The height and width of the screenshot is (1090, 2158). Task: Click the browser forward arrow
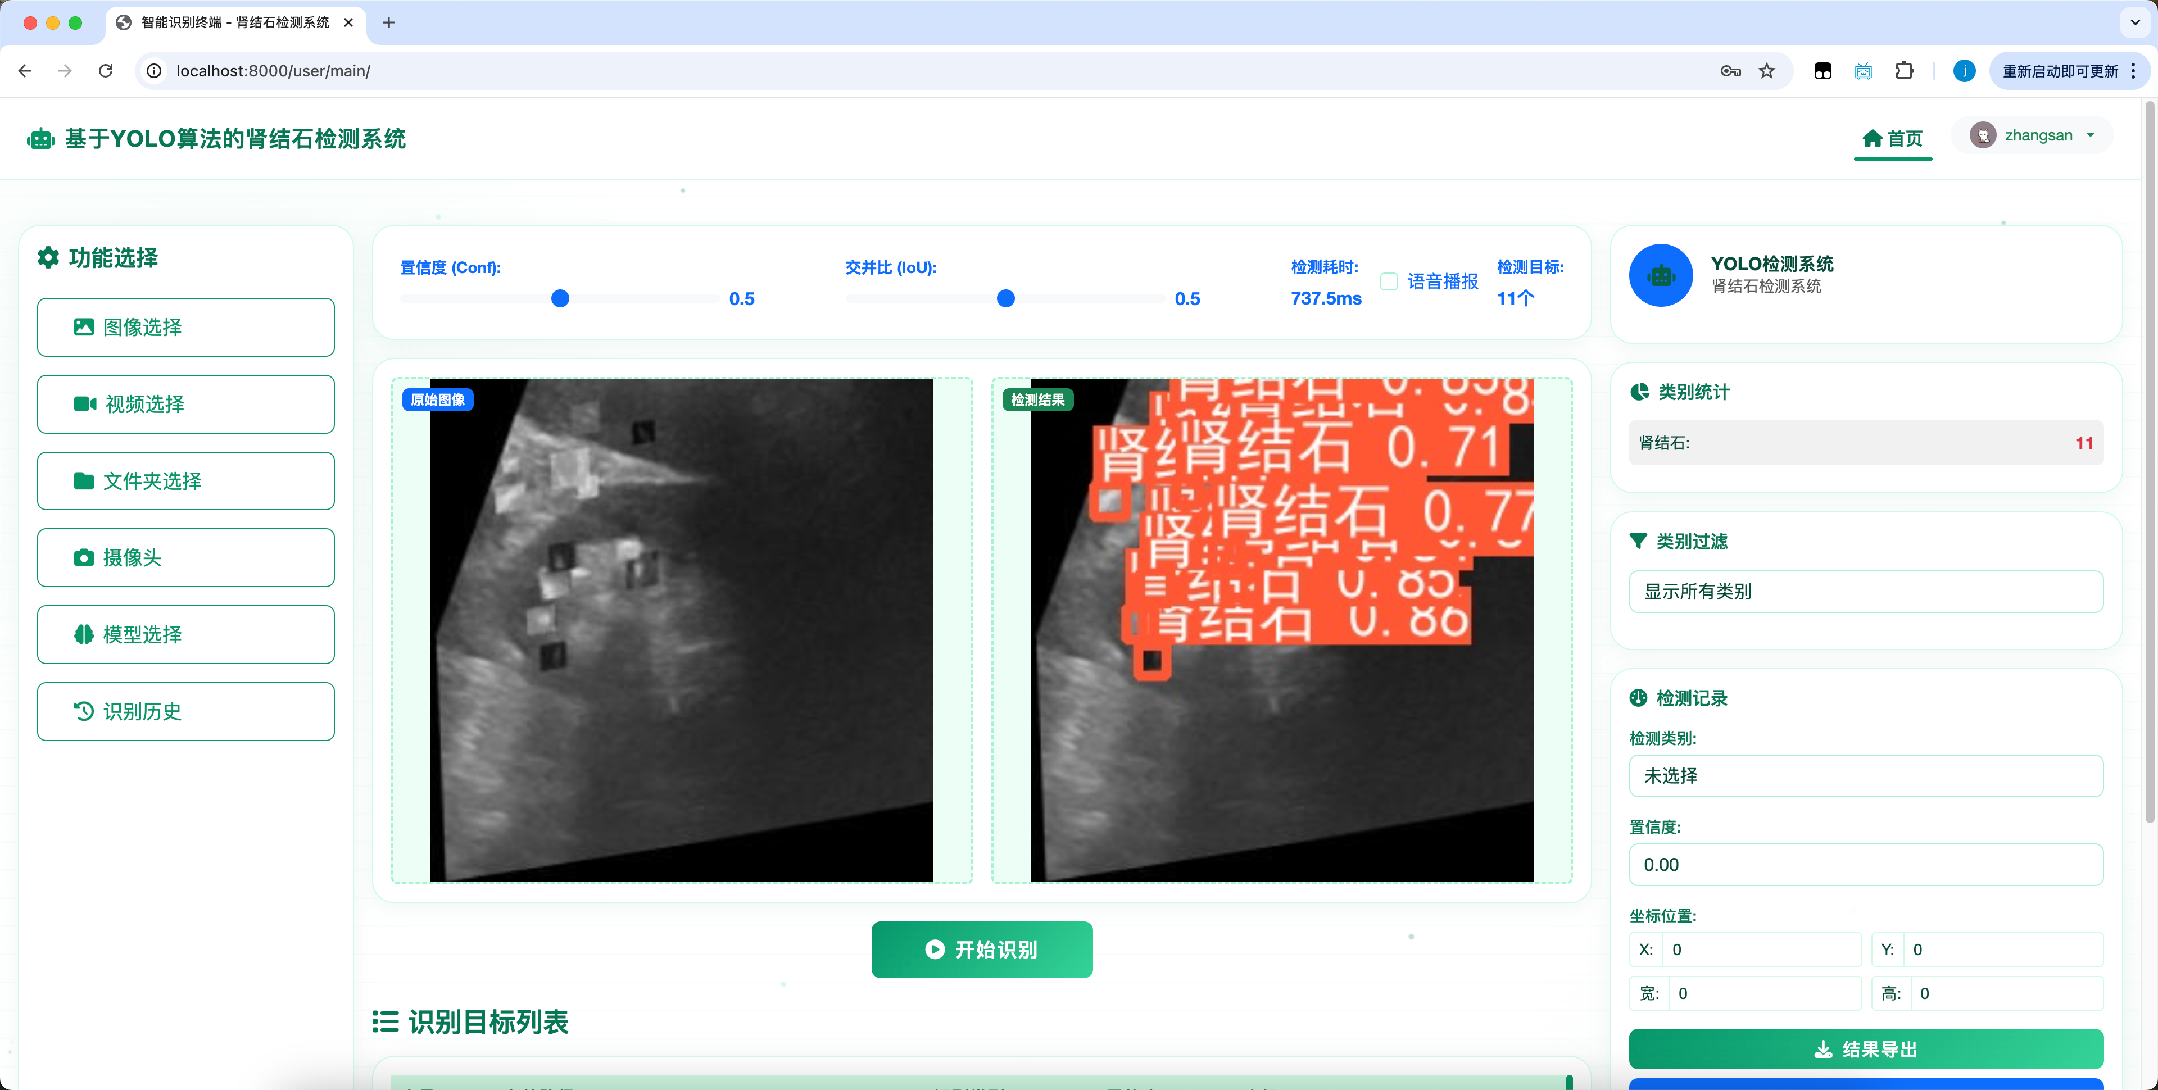(x=65, y=71)
